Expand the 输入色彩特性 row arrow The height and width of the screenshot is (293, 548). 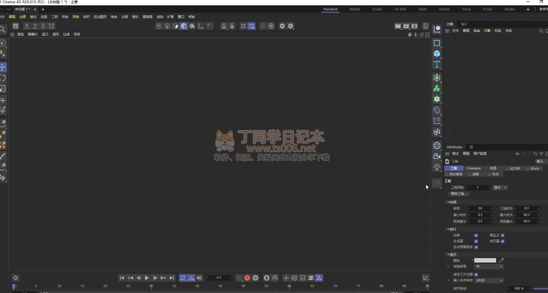[449, 280]
